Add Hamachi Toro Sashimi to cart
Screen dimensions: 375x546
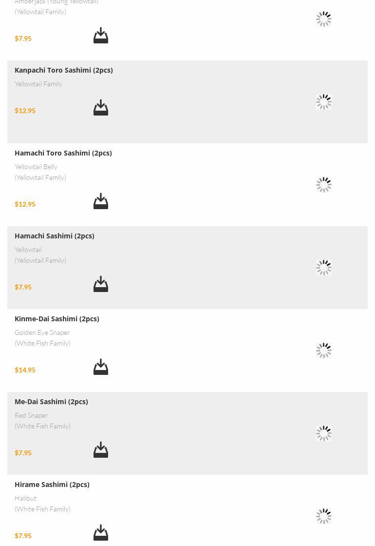click(101, 201)
